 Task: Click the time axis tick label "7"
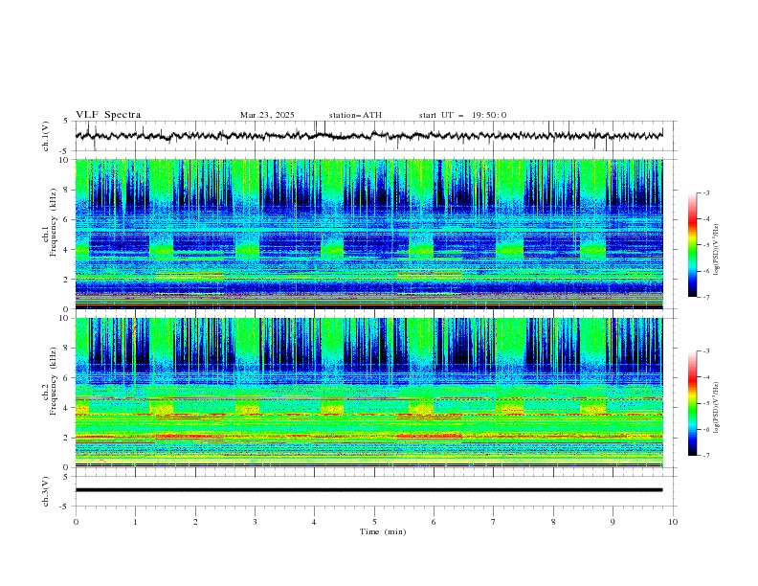(494, 522)
